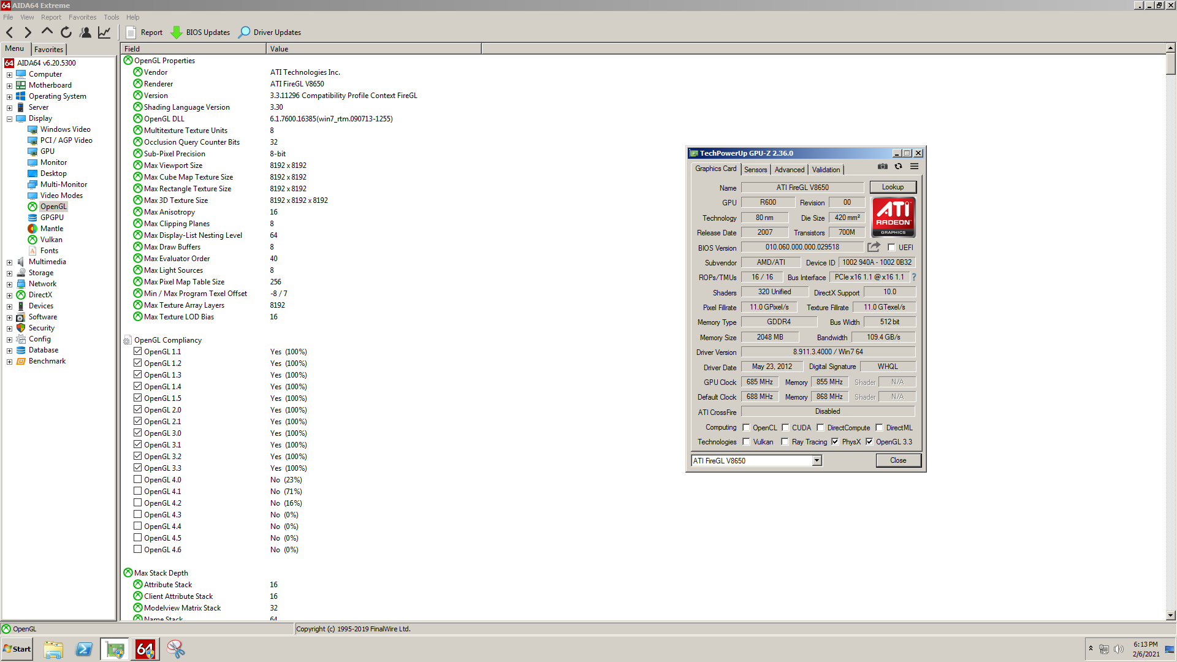Click the Lookup button in GPU-Z

coord(893,187)
